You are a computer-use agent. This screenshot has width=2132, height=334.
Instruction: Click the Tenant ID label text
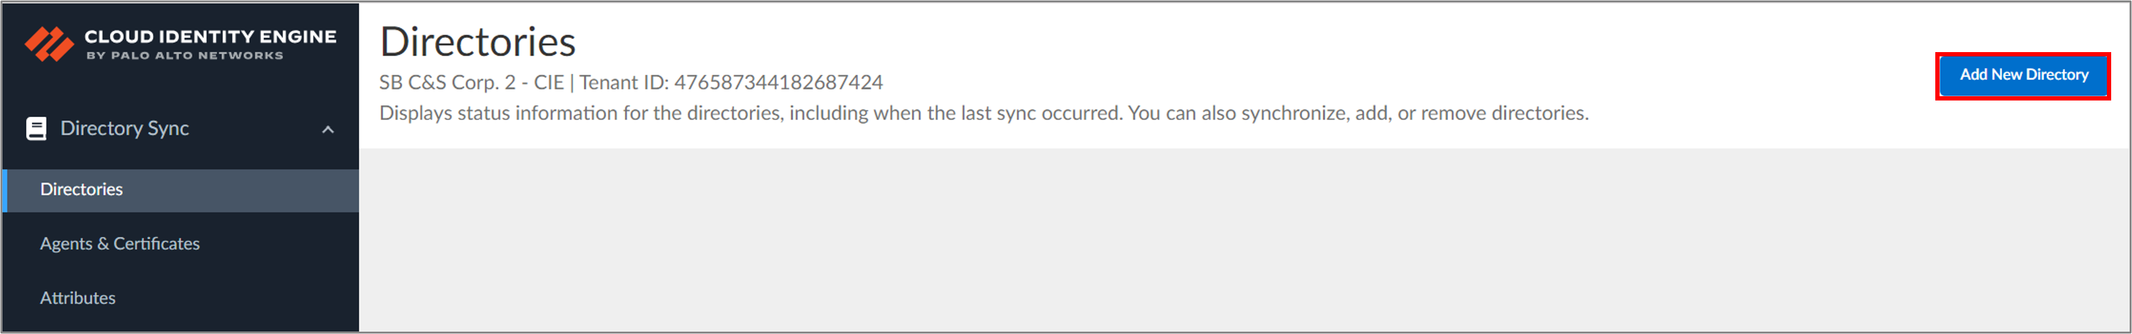point(624,83)
